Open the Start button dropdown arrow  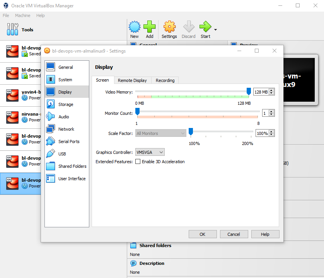pos(215,30)
